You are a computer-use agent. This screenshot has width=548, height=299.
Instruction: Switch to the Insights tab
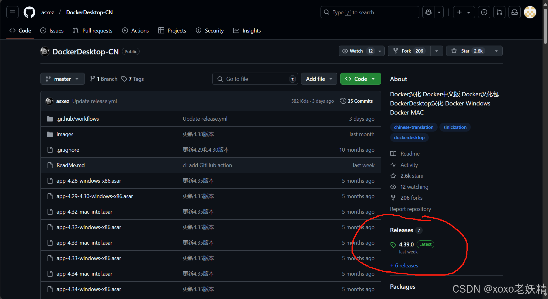[x=247, y=31]
